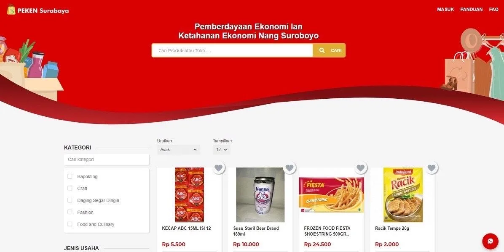Focus the Cari Produk atau Toko search field
504x252 pixels.
point(232,50)
